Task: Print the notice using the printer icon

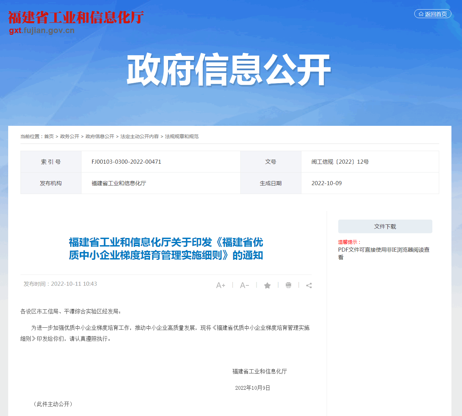Action: (288, 285)
